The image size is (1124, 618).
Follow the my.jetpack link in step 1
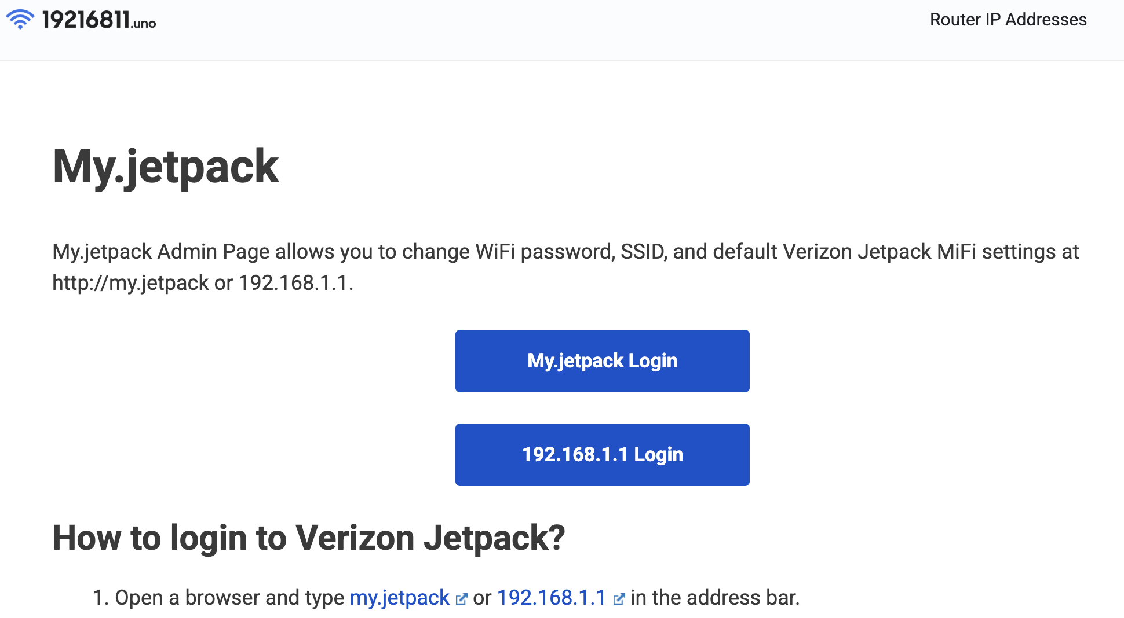[x=399, y=598]
